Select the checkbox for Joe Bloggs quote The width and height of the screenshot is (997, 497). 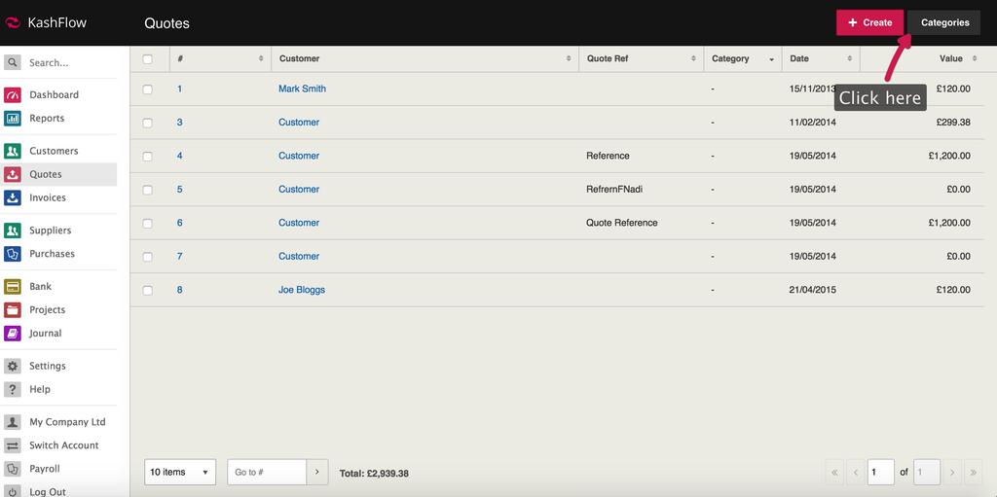pos(148,291)
